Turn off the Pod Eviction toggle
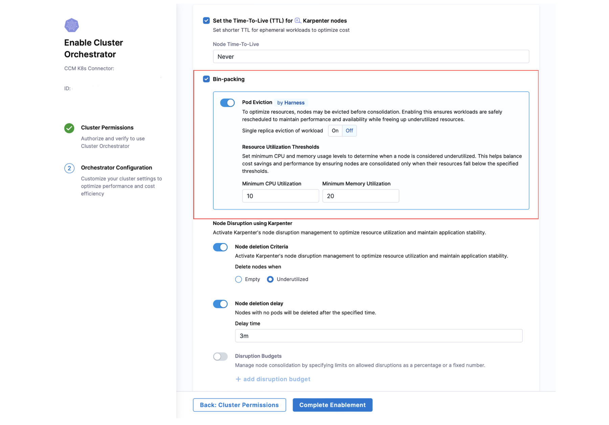Viewport: 609px width, 425px height. [x=227, y=103]
